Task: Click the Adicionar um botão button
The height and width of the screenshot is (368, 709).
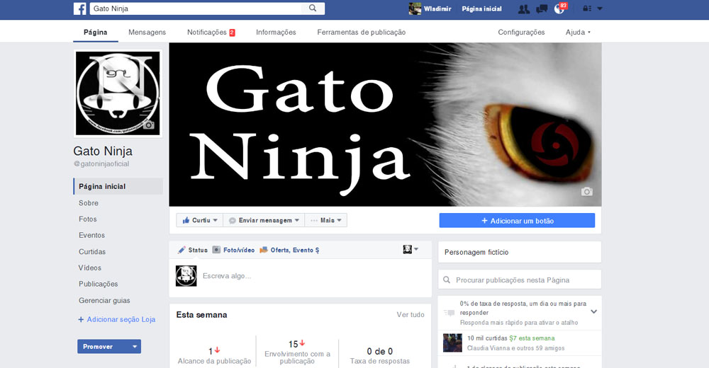Action: 517,221
